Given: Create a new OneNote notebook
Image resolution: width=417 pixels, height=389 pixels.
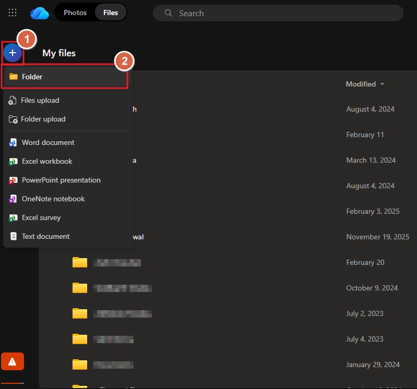Looking at the screenshot, I should coord(68,199).
